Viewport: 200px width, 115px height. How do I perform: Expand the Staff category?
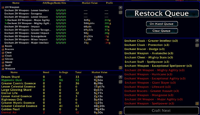[x=3, y=66]
